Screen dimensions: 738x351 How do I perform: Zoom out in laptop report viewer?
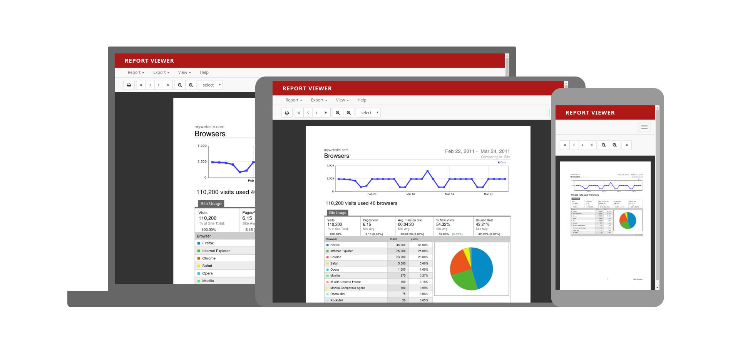coord(180,85)
